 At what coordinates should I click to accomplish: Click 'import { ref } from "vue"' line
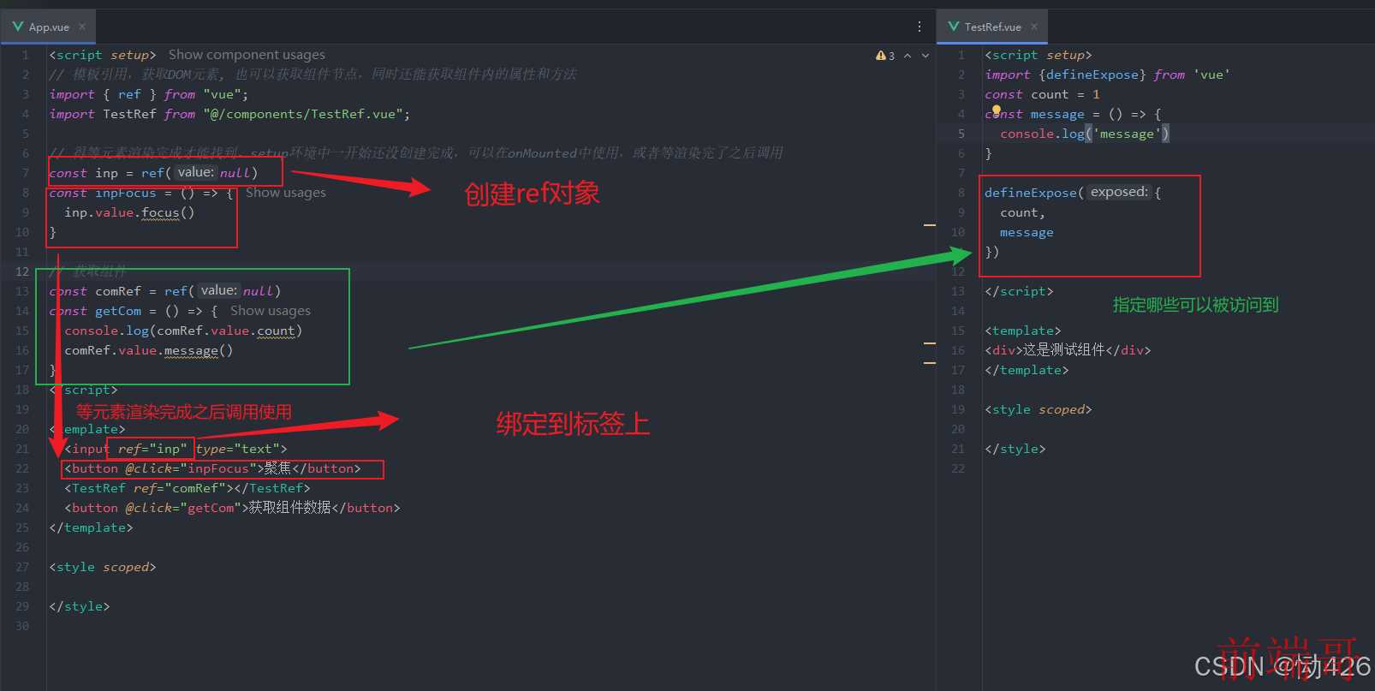[148, 94]
